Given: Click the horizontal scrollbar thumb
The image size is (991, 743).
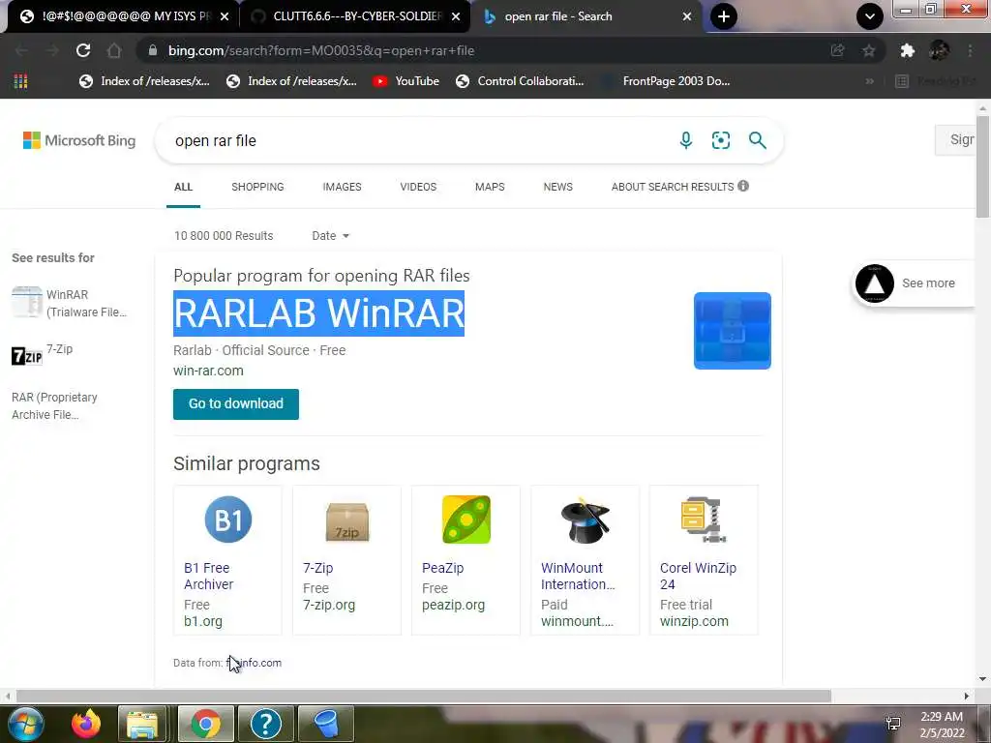Looking at the screenshot, I should tap(424, 696).
